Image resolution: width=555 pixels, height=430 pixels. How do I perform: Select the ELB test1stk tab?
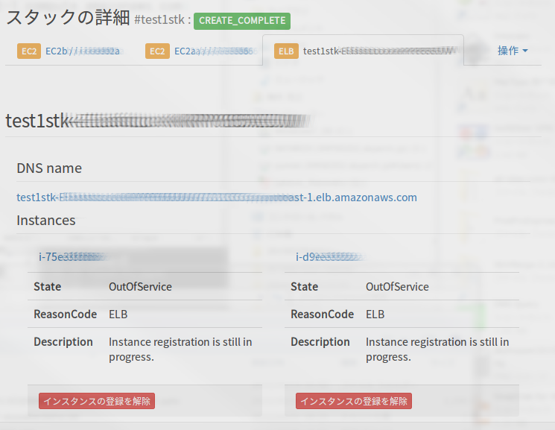(x=364, y=51)
